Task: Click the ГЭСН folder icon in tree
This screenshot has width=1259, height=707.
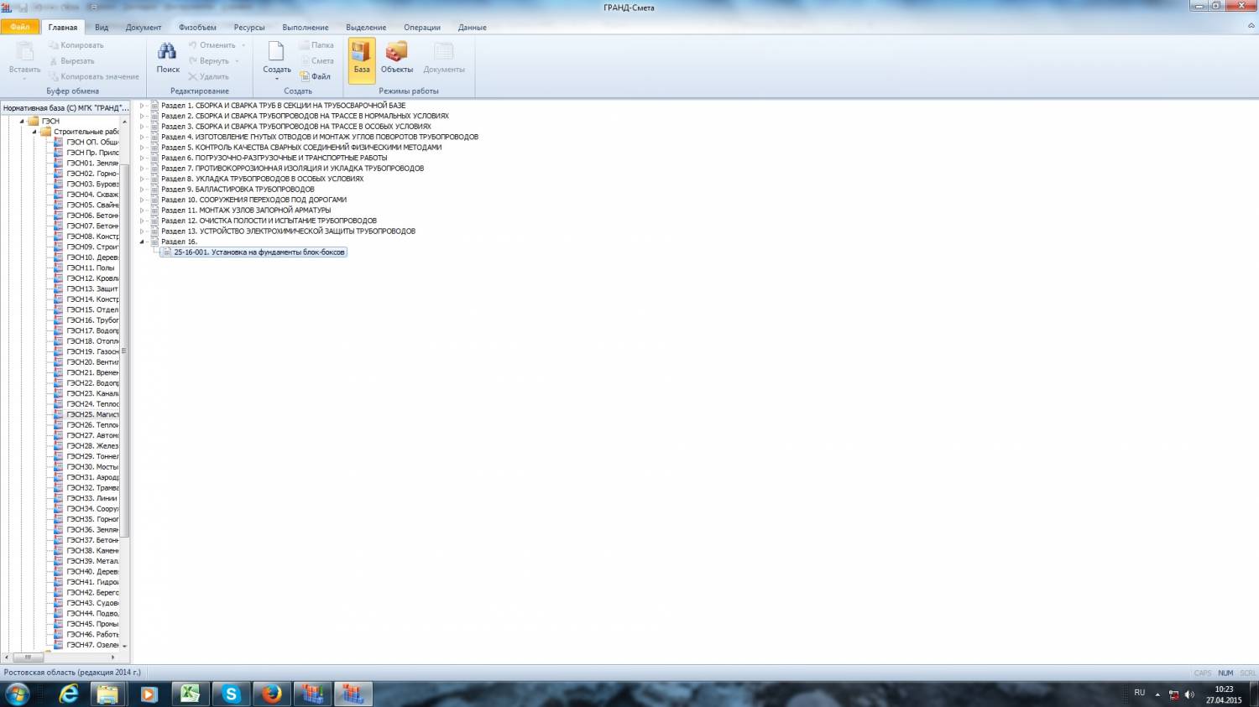Action: pyautogui.click(x=34, y=121)
